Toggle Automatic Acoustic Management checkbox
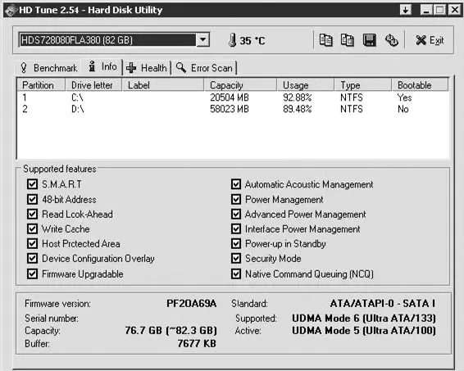Viewport: 464px width, 371px height. click(236, 184)
